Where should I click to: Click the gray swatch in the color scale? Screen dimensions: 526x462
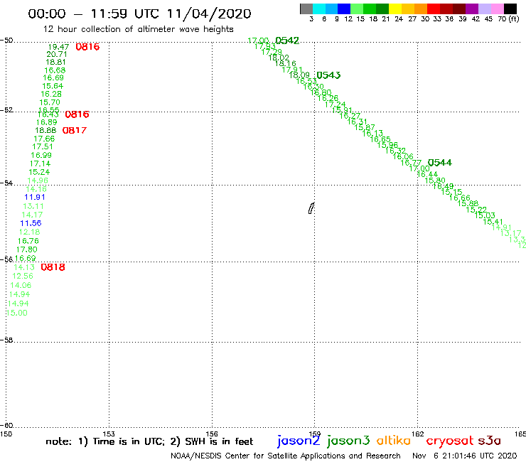[306, 9]
